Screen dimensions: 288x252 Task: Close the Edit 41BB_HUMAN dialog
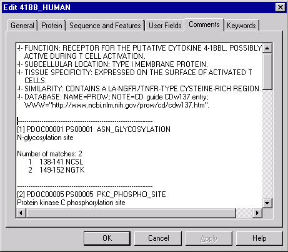point(281,8)
